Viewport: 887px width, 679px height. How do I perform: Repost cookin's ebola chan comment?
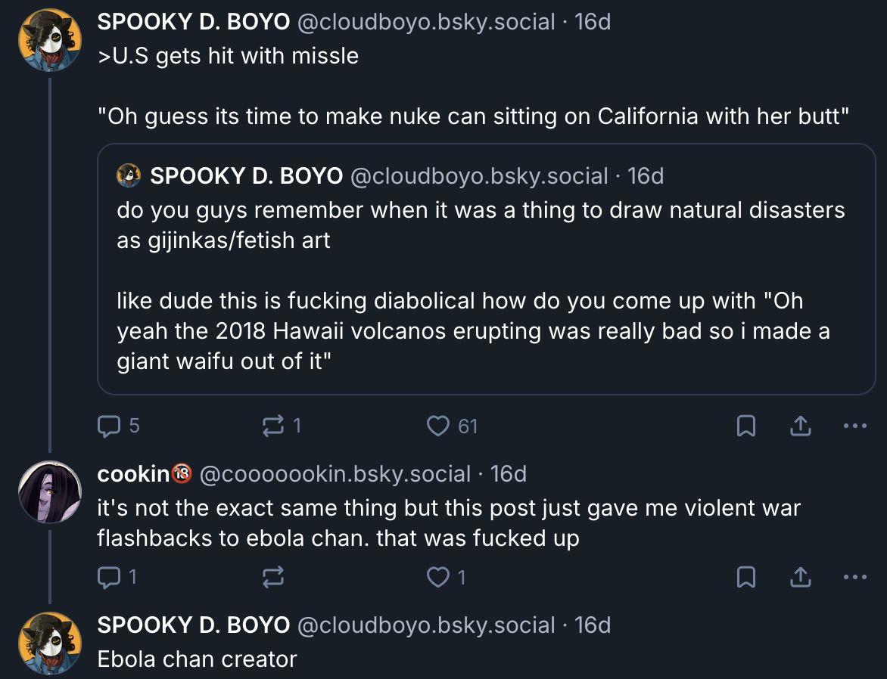coord(272,578)
